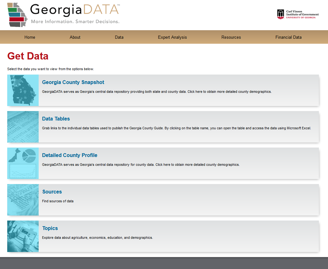The width and height of the screenshot is (328, 269).
Task: Click the GeorgiaDATA logo
Action: 63,15
